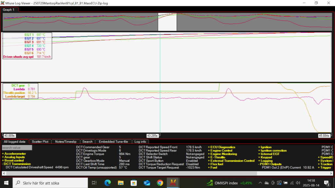Viewport: 335px width, 188px height.
Task: Click the horizontal scrollbar left arrow
Action: 4,173
